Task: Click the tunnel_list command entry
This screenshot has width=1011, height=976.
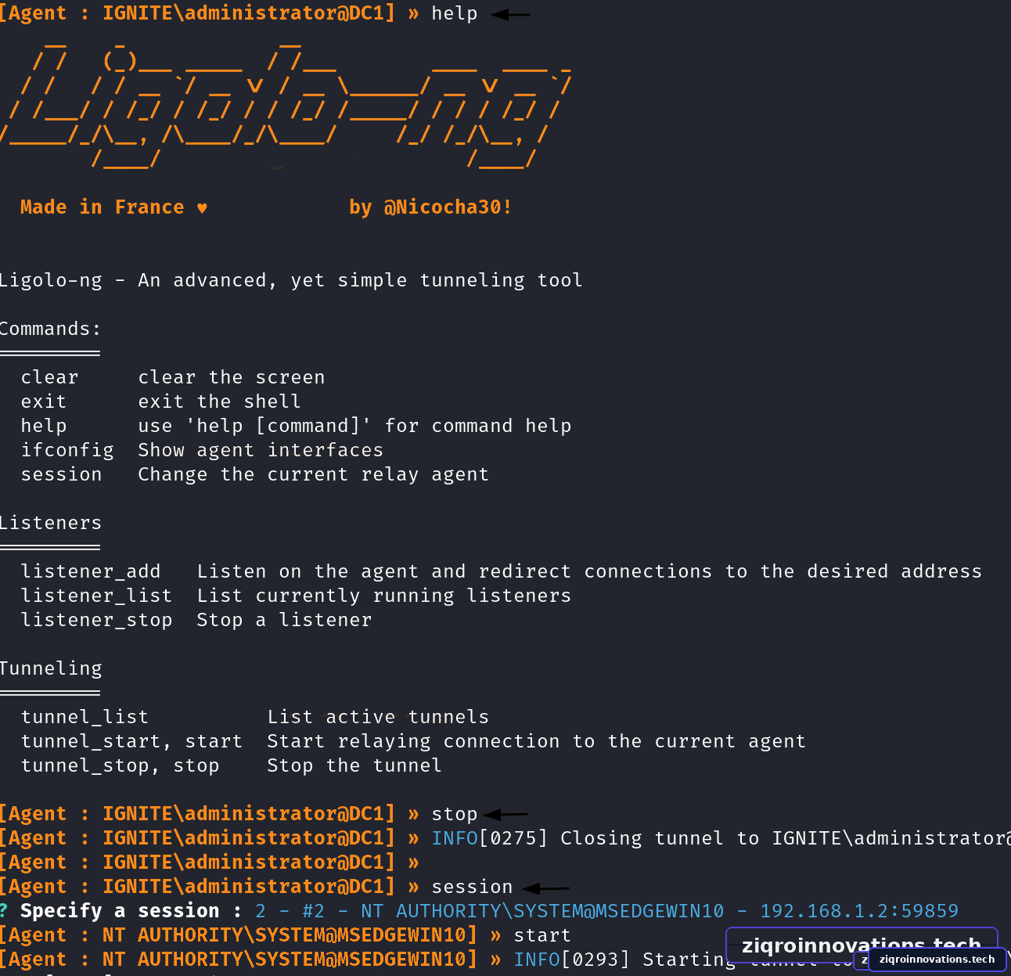Action: pyautogui.click(x=85, y=718)
